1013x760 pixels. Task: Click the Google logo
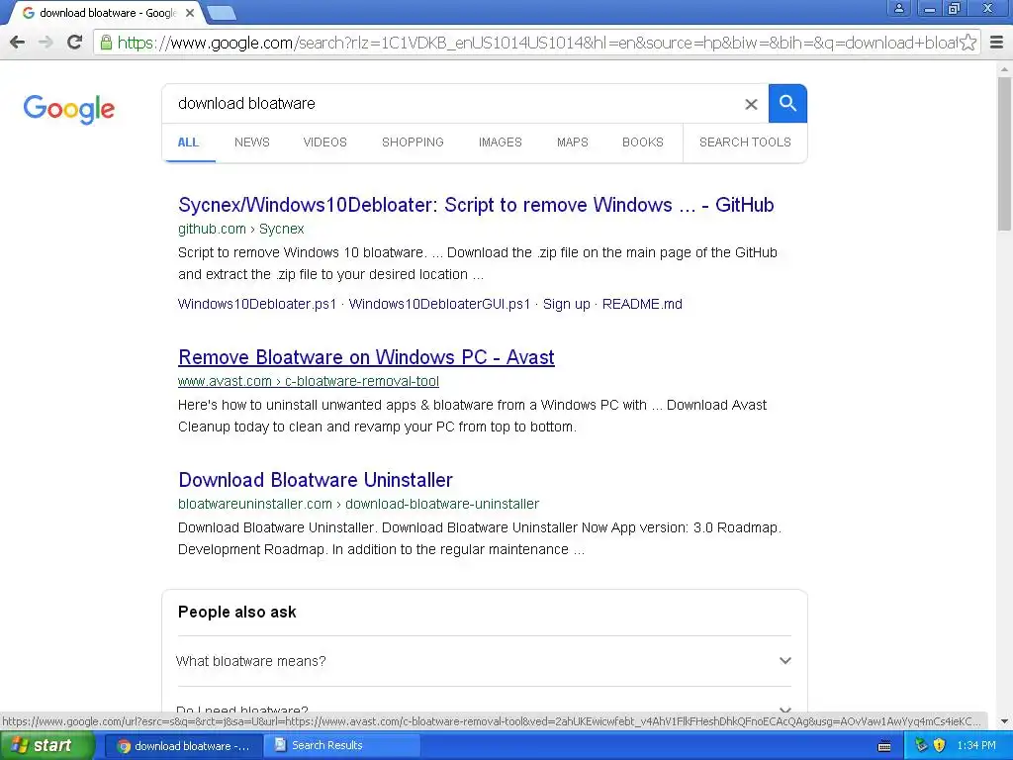coord(68,109)
